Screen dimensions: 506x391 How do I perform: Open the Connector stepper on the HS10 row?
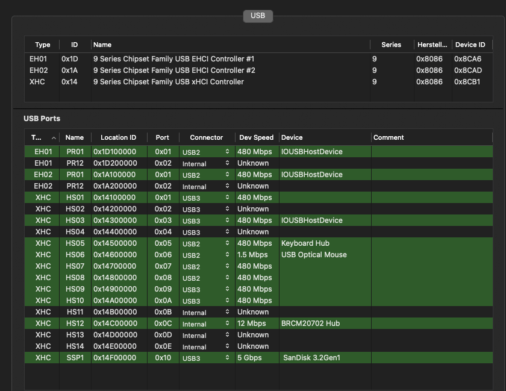(227, 301)
